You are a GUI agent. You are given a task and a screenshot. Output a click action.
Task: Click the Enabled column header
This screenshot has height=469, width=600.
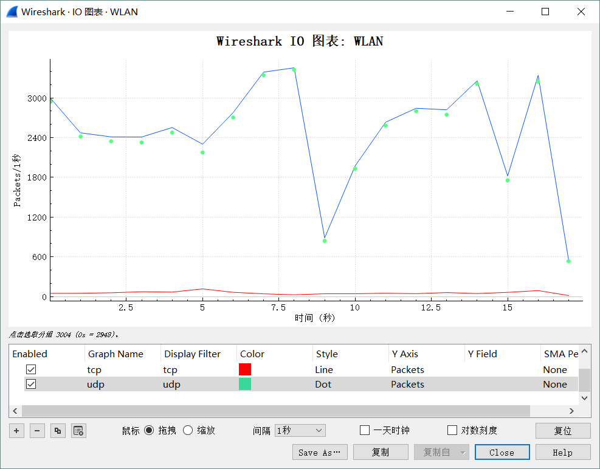click(x=47, y=354)
